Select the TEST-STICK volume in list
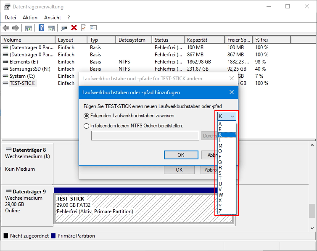This screenshot has height=251, width=317. tap(22, 83)
